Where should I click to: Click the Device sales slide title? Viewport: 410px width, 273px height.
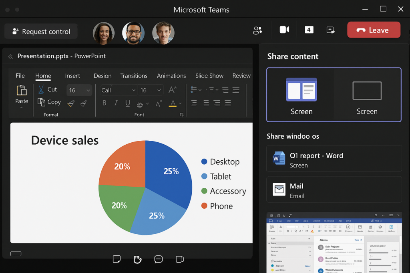[x=65, y=140]
